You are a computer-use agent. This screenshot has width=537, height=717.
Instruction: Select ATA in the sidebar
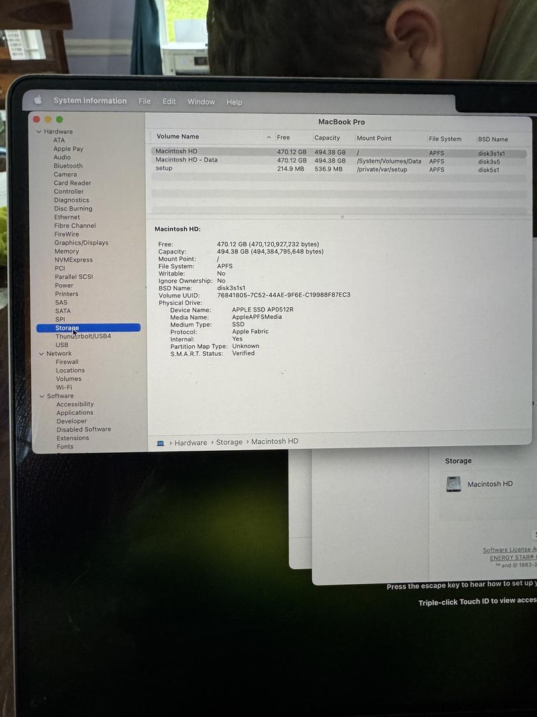[59, 140]
